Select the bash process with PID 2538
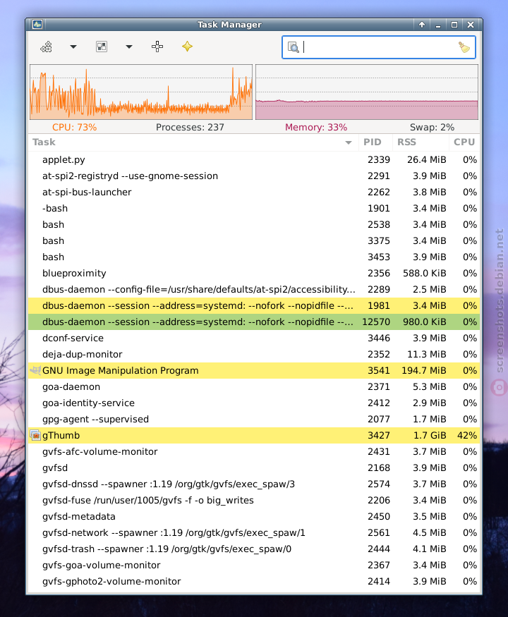Image resolution: width=508 pixels, height=617 pixels. coord(254,225)
